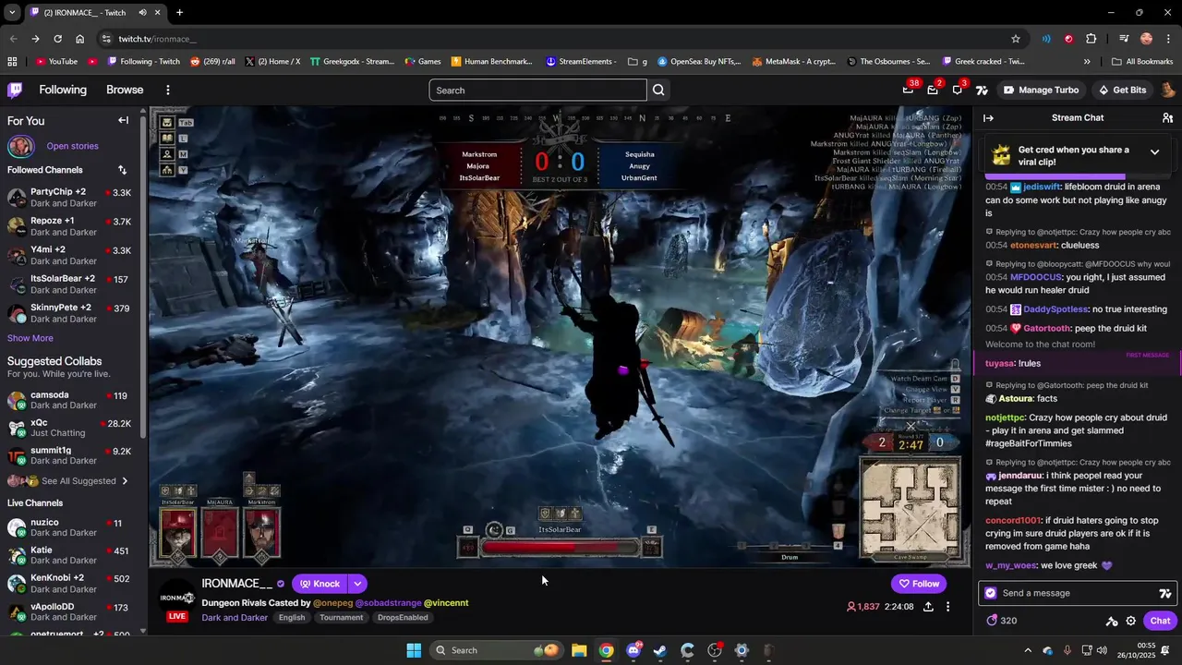Viewport: 1182px width, 665px height.
Task: Open the Human Benchmark bookmark
Action: pyautogui.click(x=491, y=62)
